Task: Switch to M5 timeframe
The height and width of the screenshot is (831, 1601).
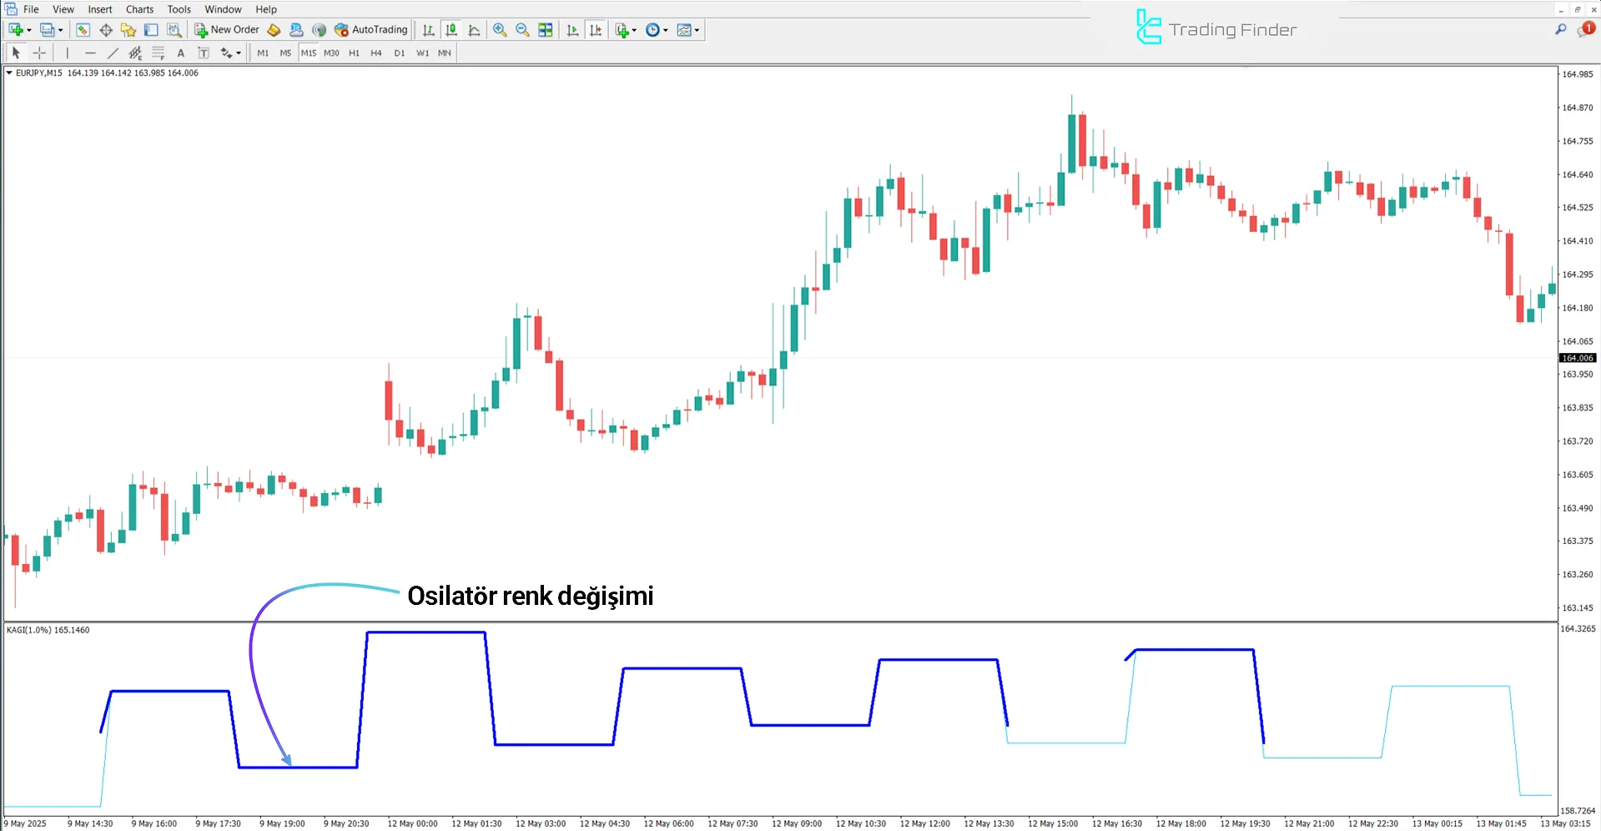Action: coord(285,53)
